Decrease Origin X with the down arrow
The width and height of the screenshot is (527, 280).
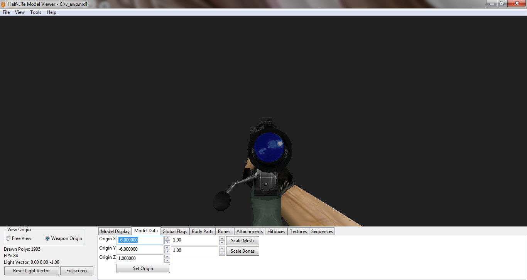tap(167, 242)
